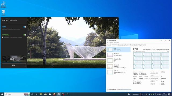This screenshot has height=96, width=172.
Task: Open the Opzioni menu in Task Manager
Action: (111, 43)
